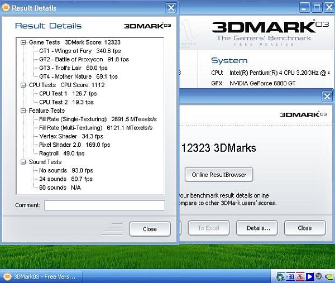Click into the Comment text field
Viewport: 335px width, 283px height.
click(x=105, y=205)
